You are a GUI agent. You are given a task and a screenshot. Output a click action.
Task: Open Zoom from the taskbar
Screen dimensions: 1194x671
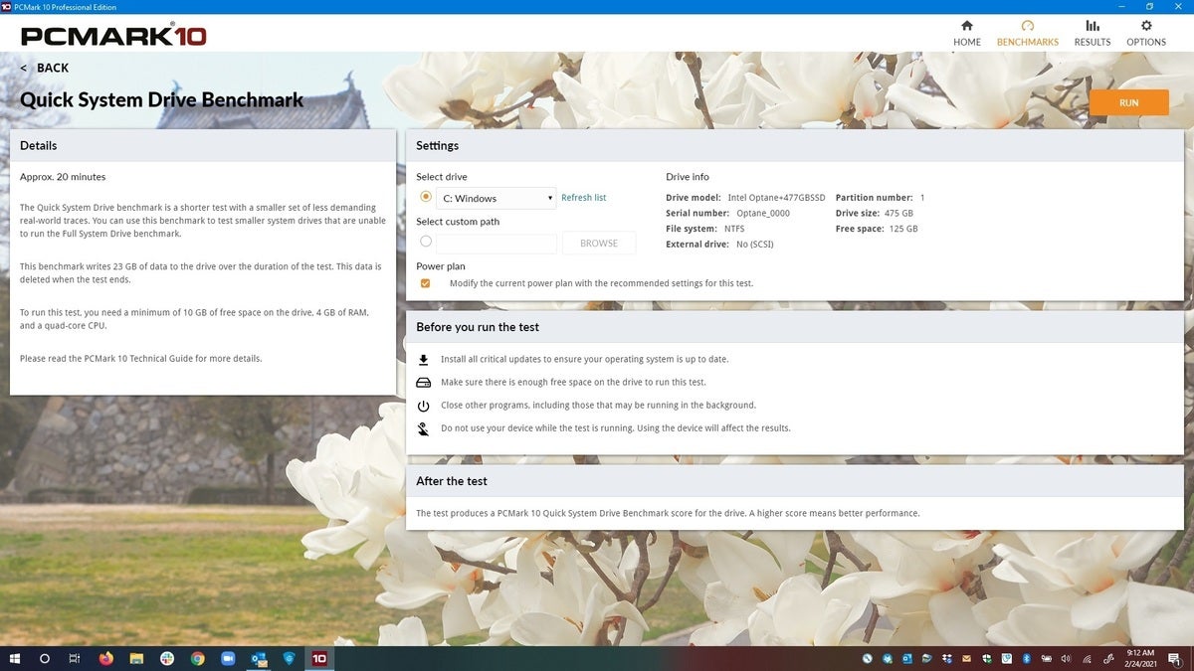pos(228,658)
